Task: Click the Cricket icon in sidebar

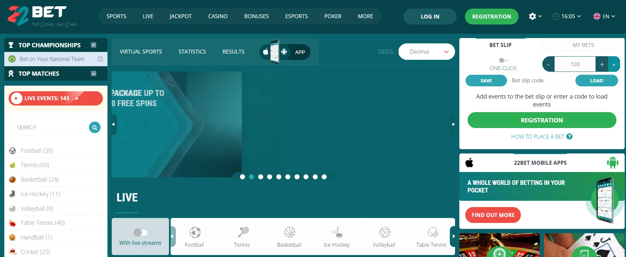Action: pyautogui.click(x=13, y=252)
